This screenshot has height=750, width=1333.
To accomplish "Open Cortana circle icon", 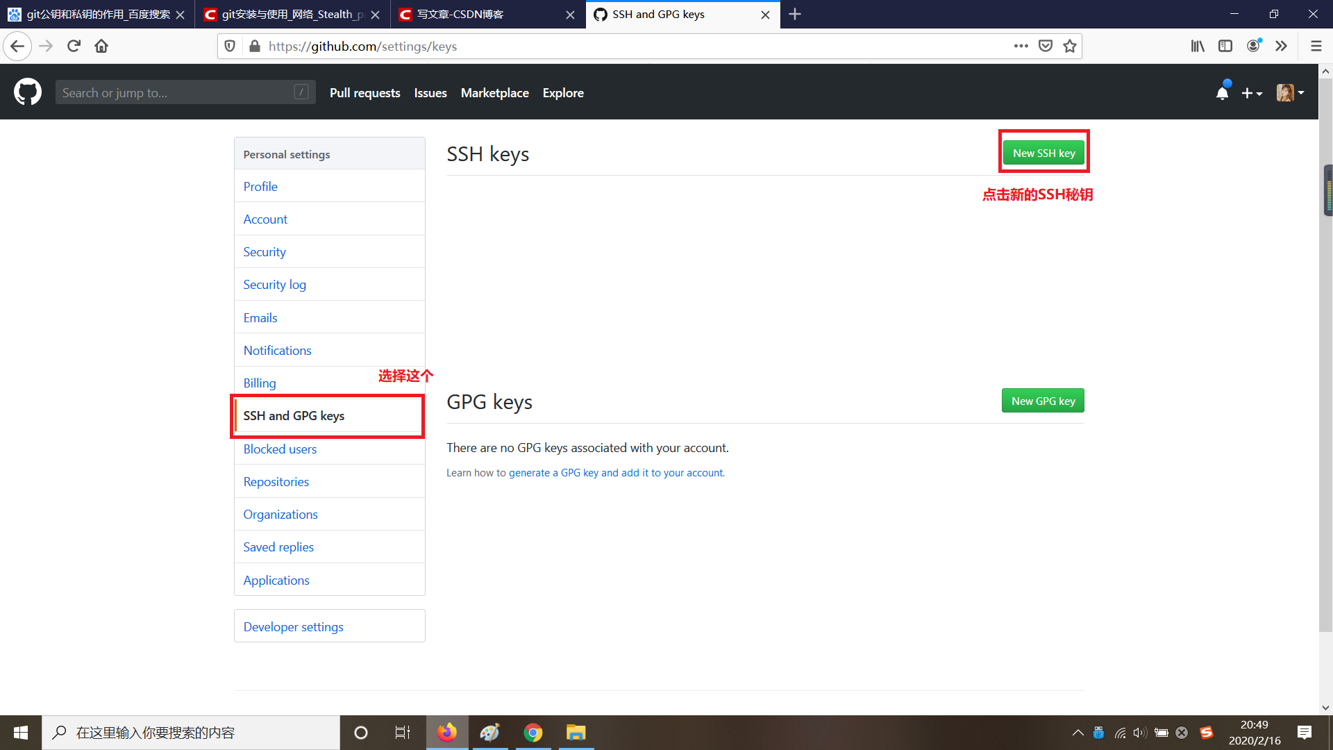I will click(x=361, y=733).
